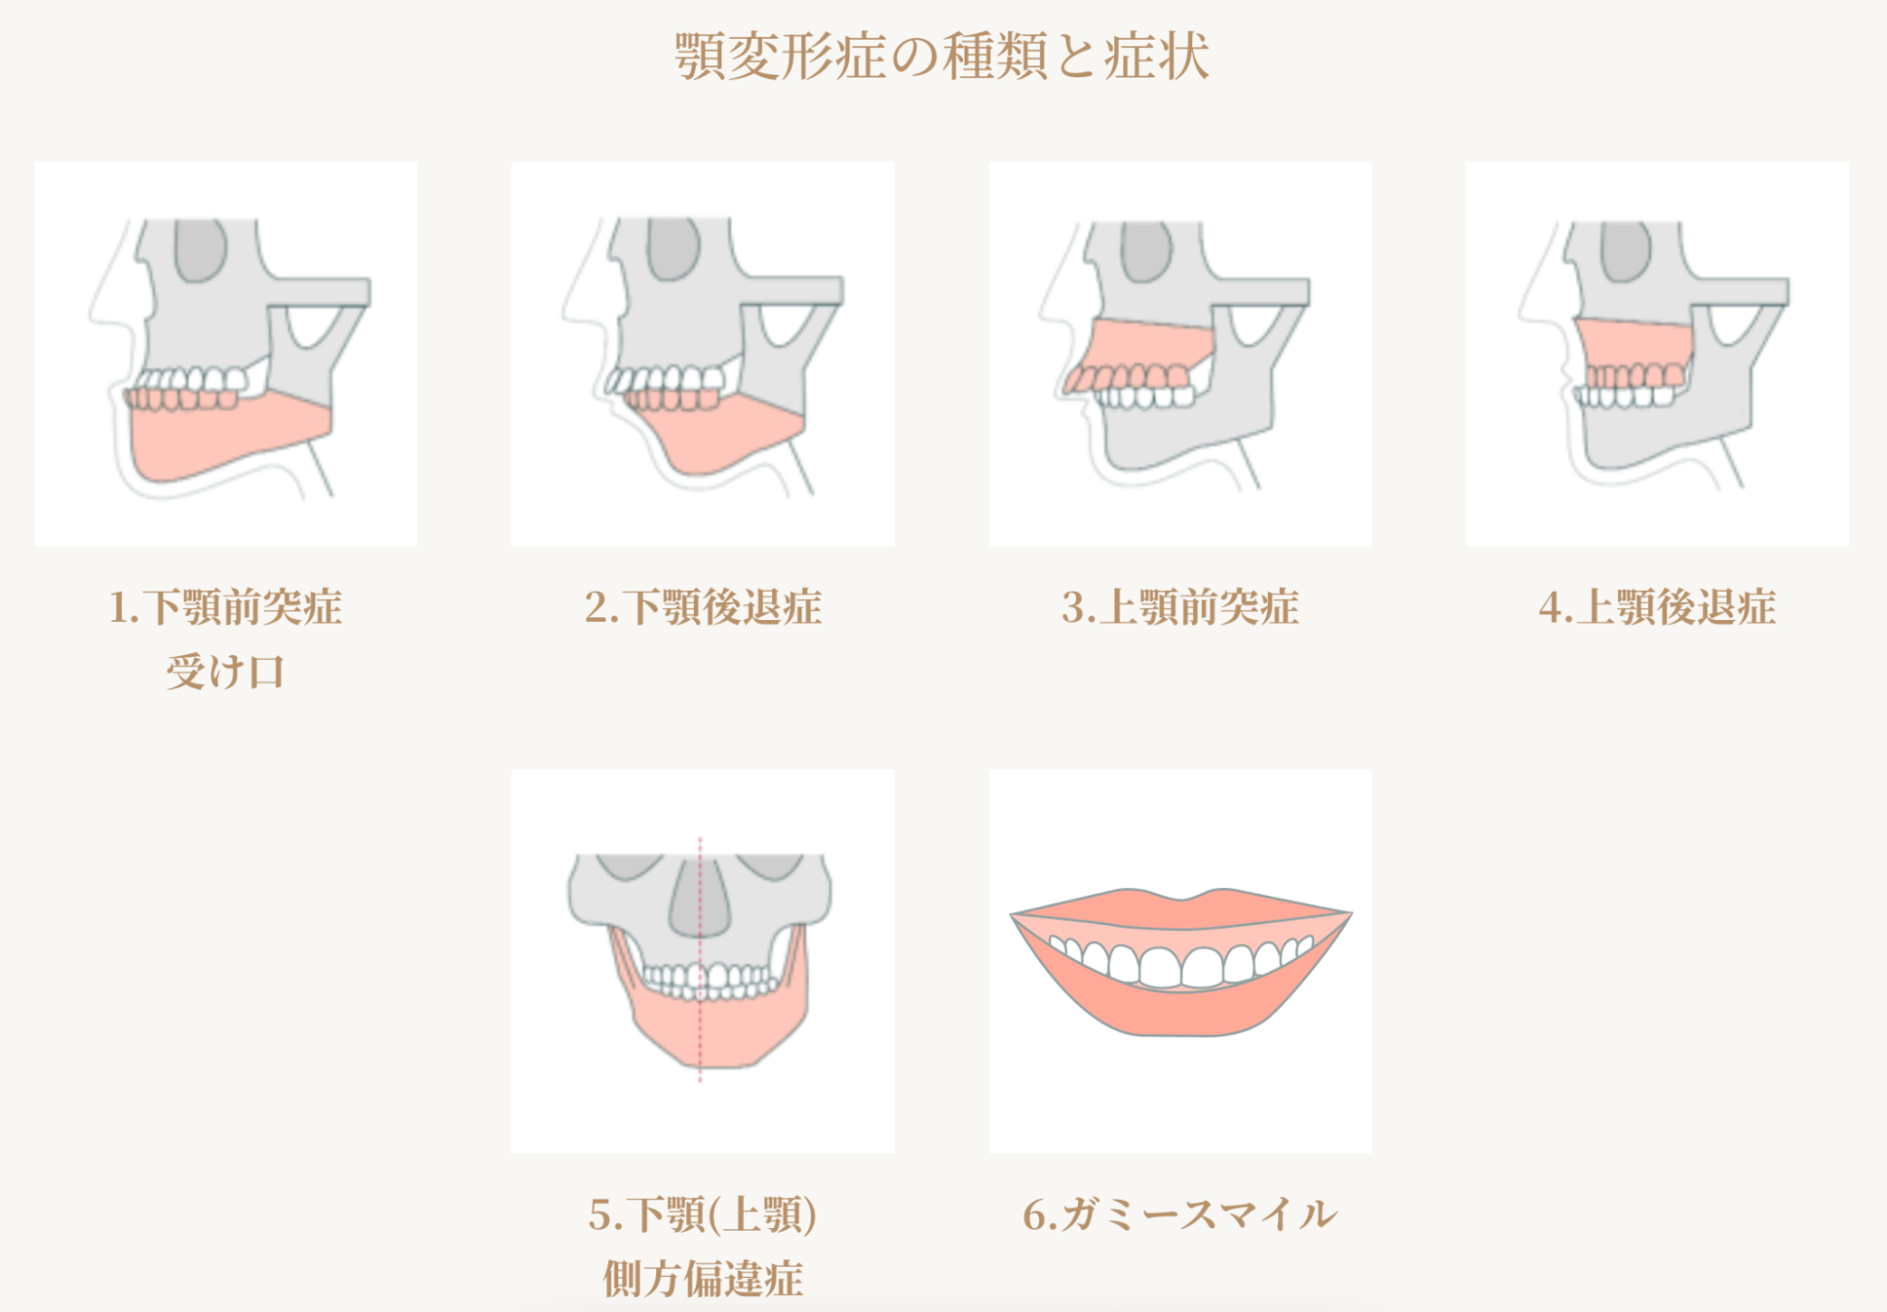The image size is (1887, 1312).
Task: Open the 2.下顎後退症 label
Action: tap(703, 607)
